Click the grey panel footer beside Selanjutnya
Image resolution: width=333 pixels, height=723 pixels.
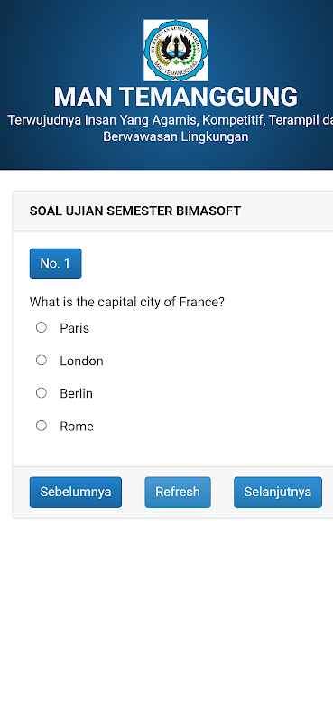click(x=328, y=492)
